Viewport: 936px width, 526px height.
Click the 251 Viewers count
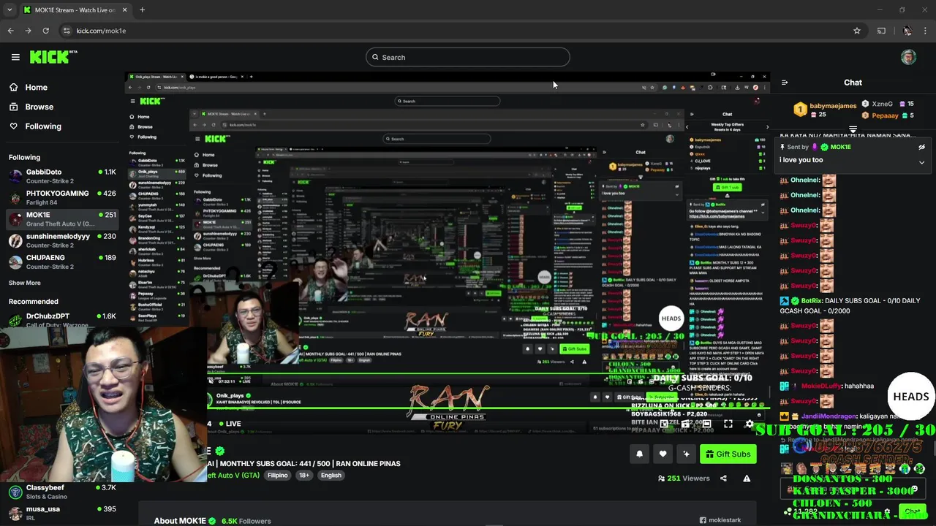pyautogui.click(x=684, y=479)
